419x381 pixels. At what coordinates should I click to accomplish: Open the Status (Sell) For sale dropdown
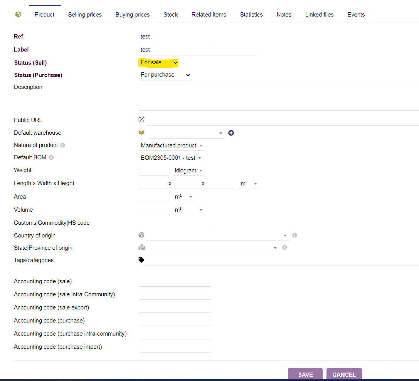159,62
